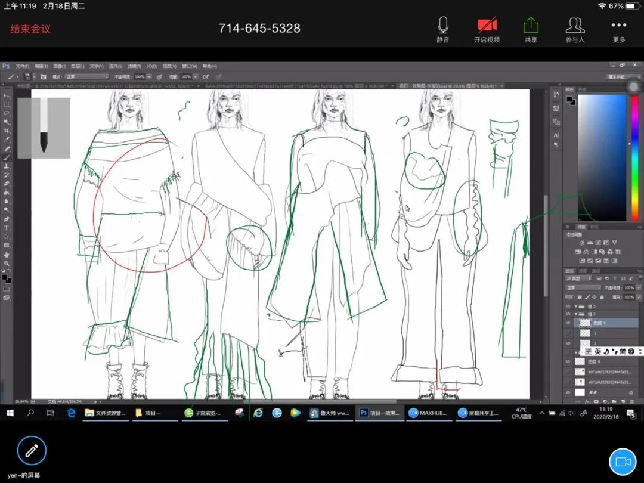
Task: Open Photoshop 项目一效果 from Windows taskbar
Action: [x=379, y=413]
